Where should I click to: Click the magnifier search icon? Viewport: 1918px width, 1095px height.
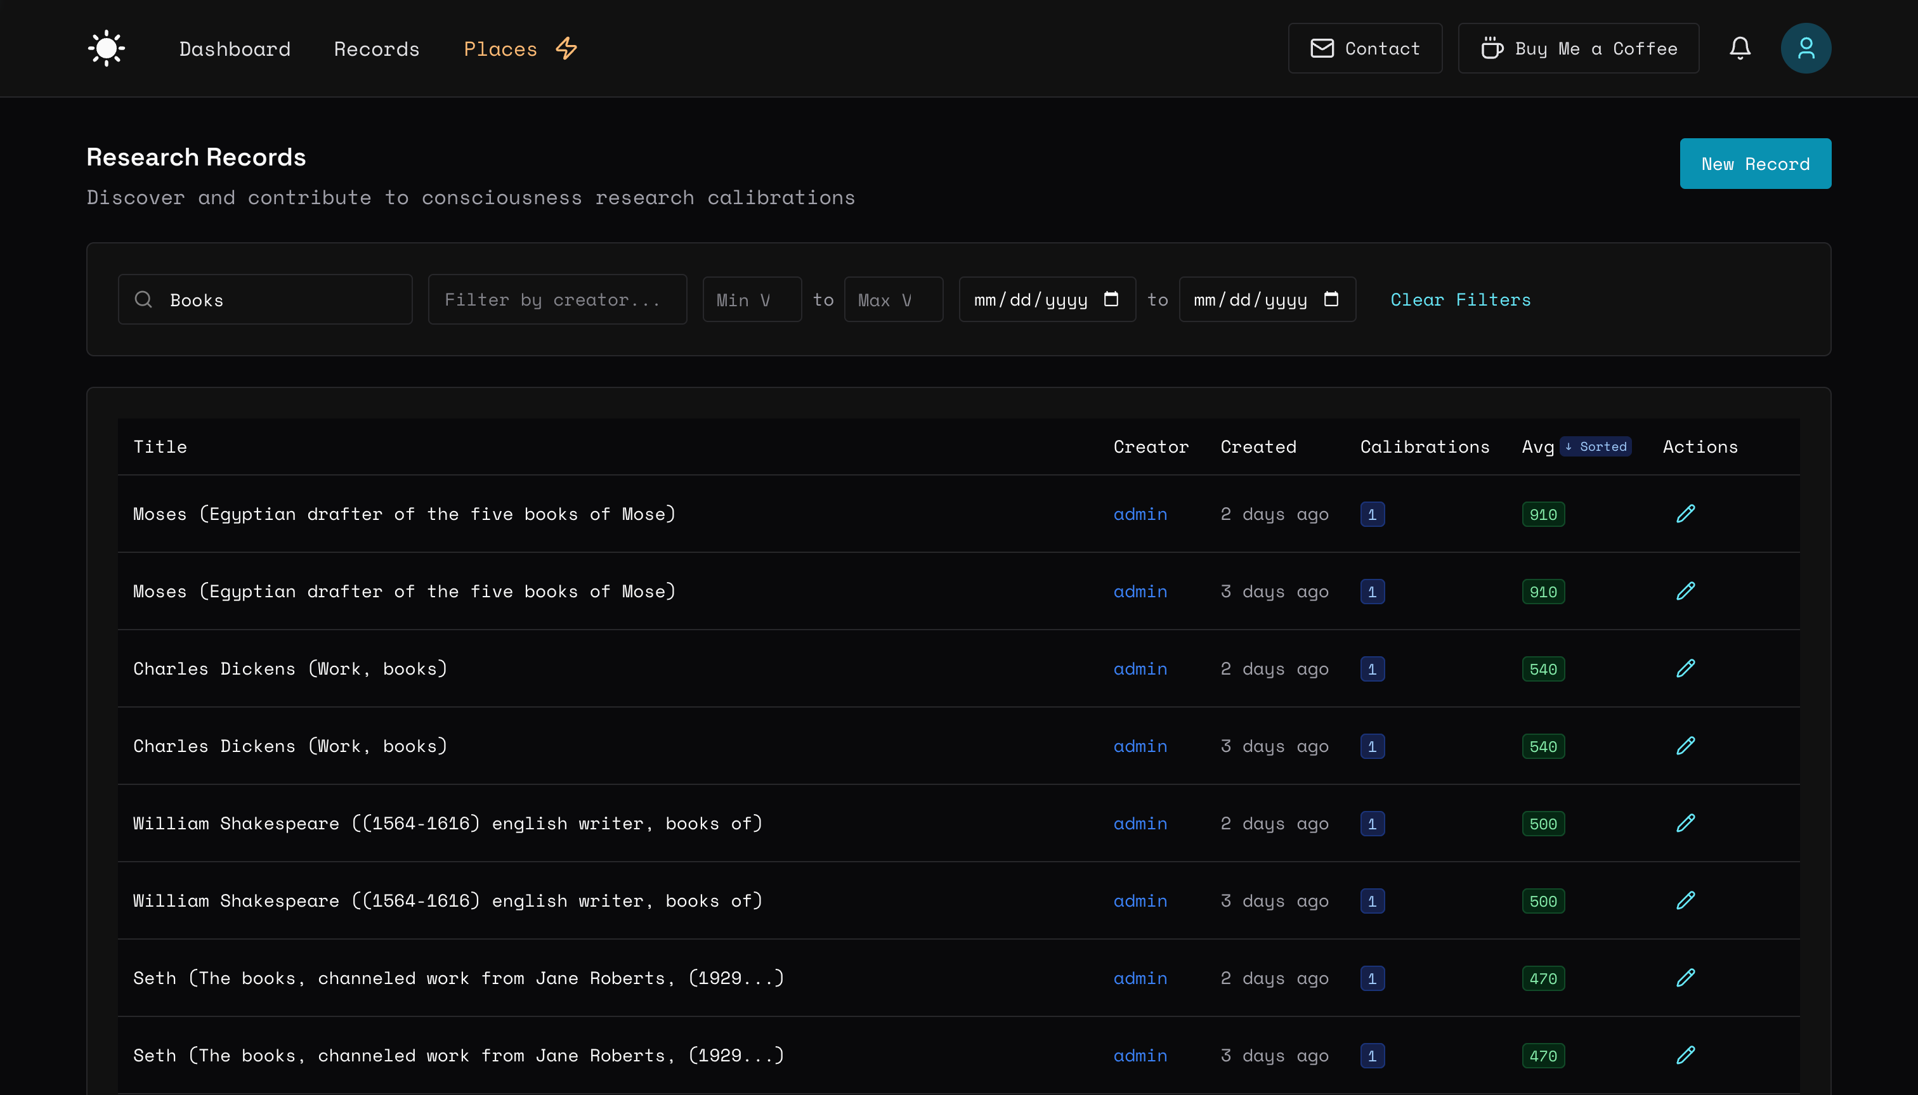point(144,299)
